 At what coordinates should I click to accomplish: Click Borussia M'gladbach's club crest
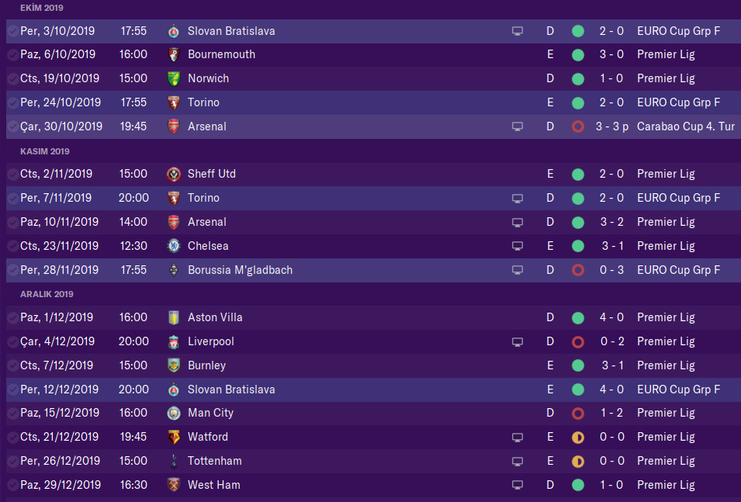click(174, 270)
